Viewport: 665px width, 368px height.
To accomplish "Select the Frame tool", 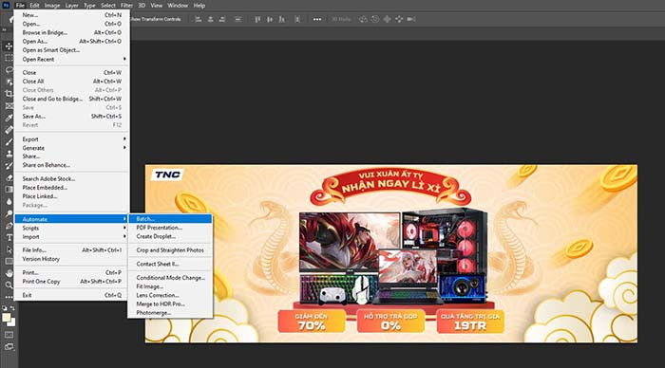I will (9, 106).
